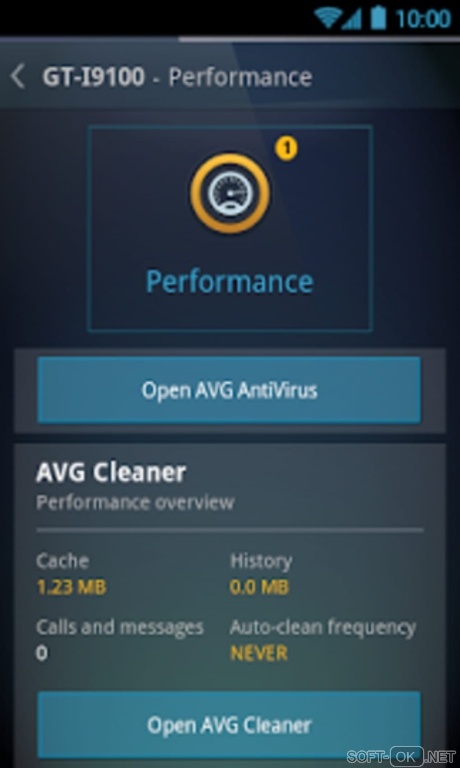Image resolution: width=460 pixels, height=768 pixels.
Task: Tap the battery status icon
Action: 379,18
